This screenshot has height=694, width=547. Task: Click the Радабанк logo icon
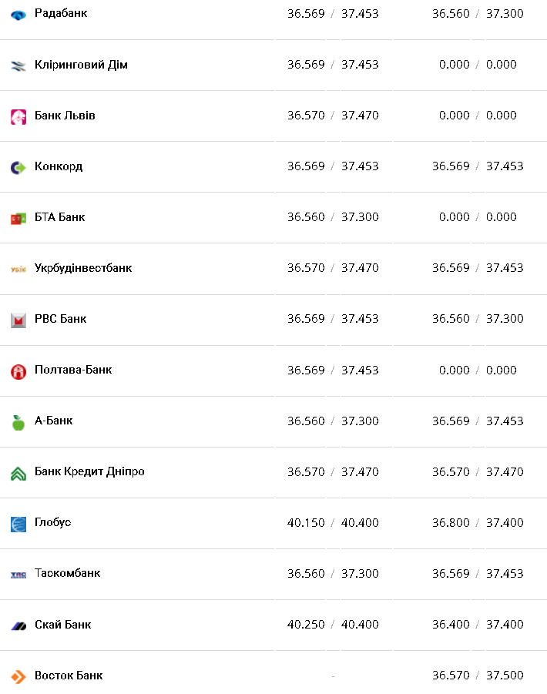18,15
